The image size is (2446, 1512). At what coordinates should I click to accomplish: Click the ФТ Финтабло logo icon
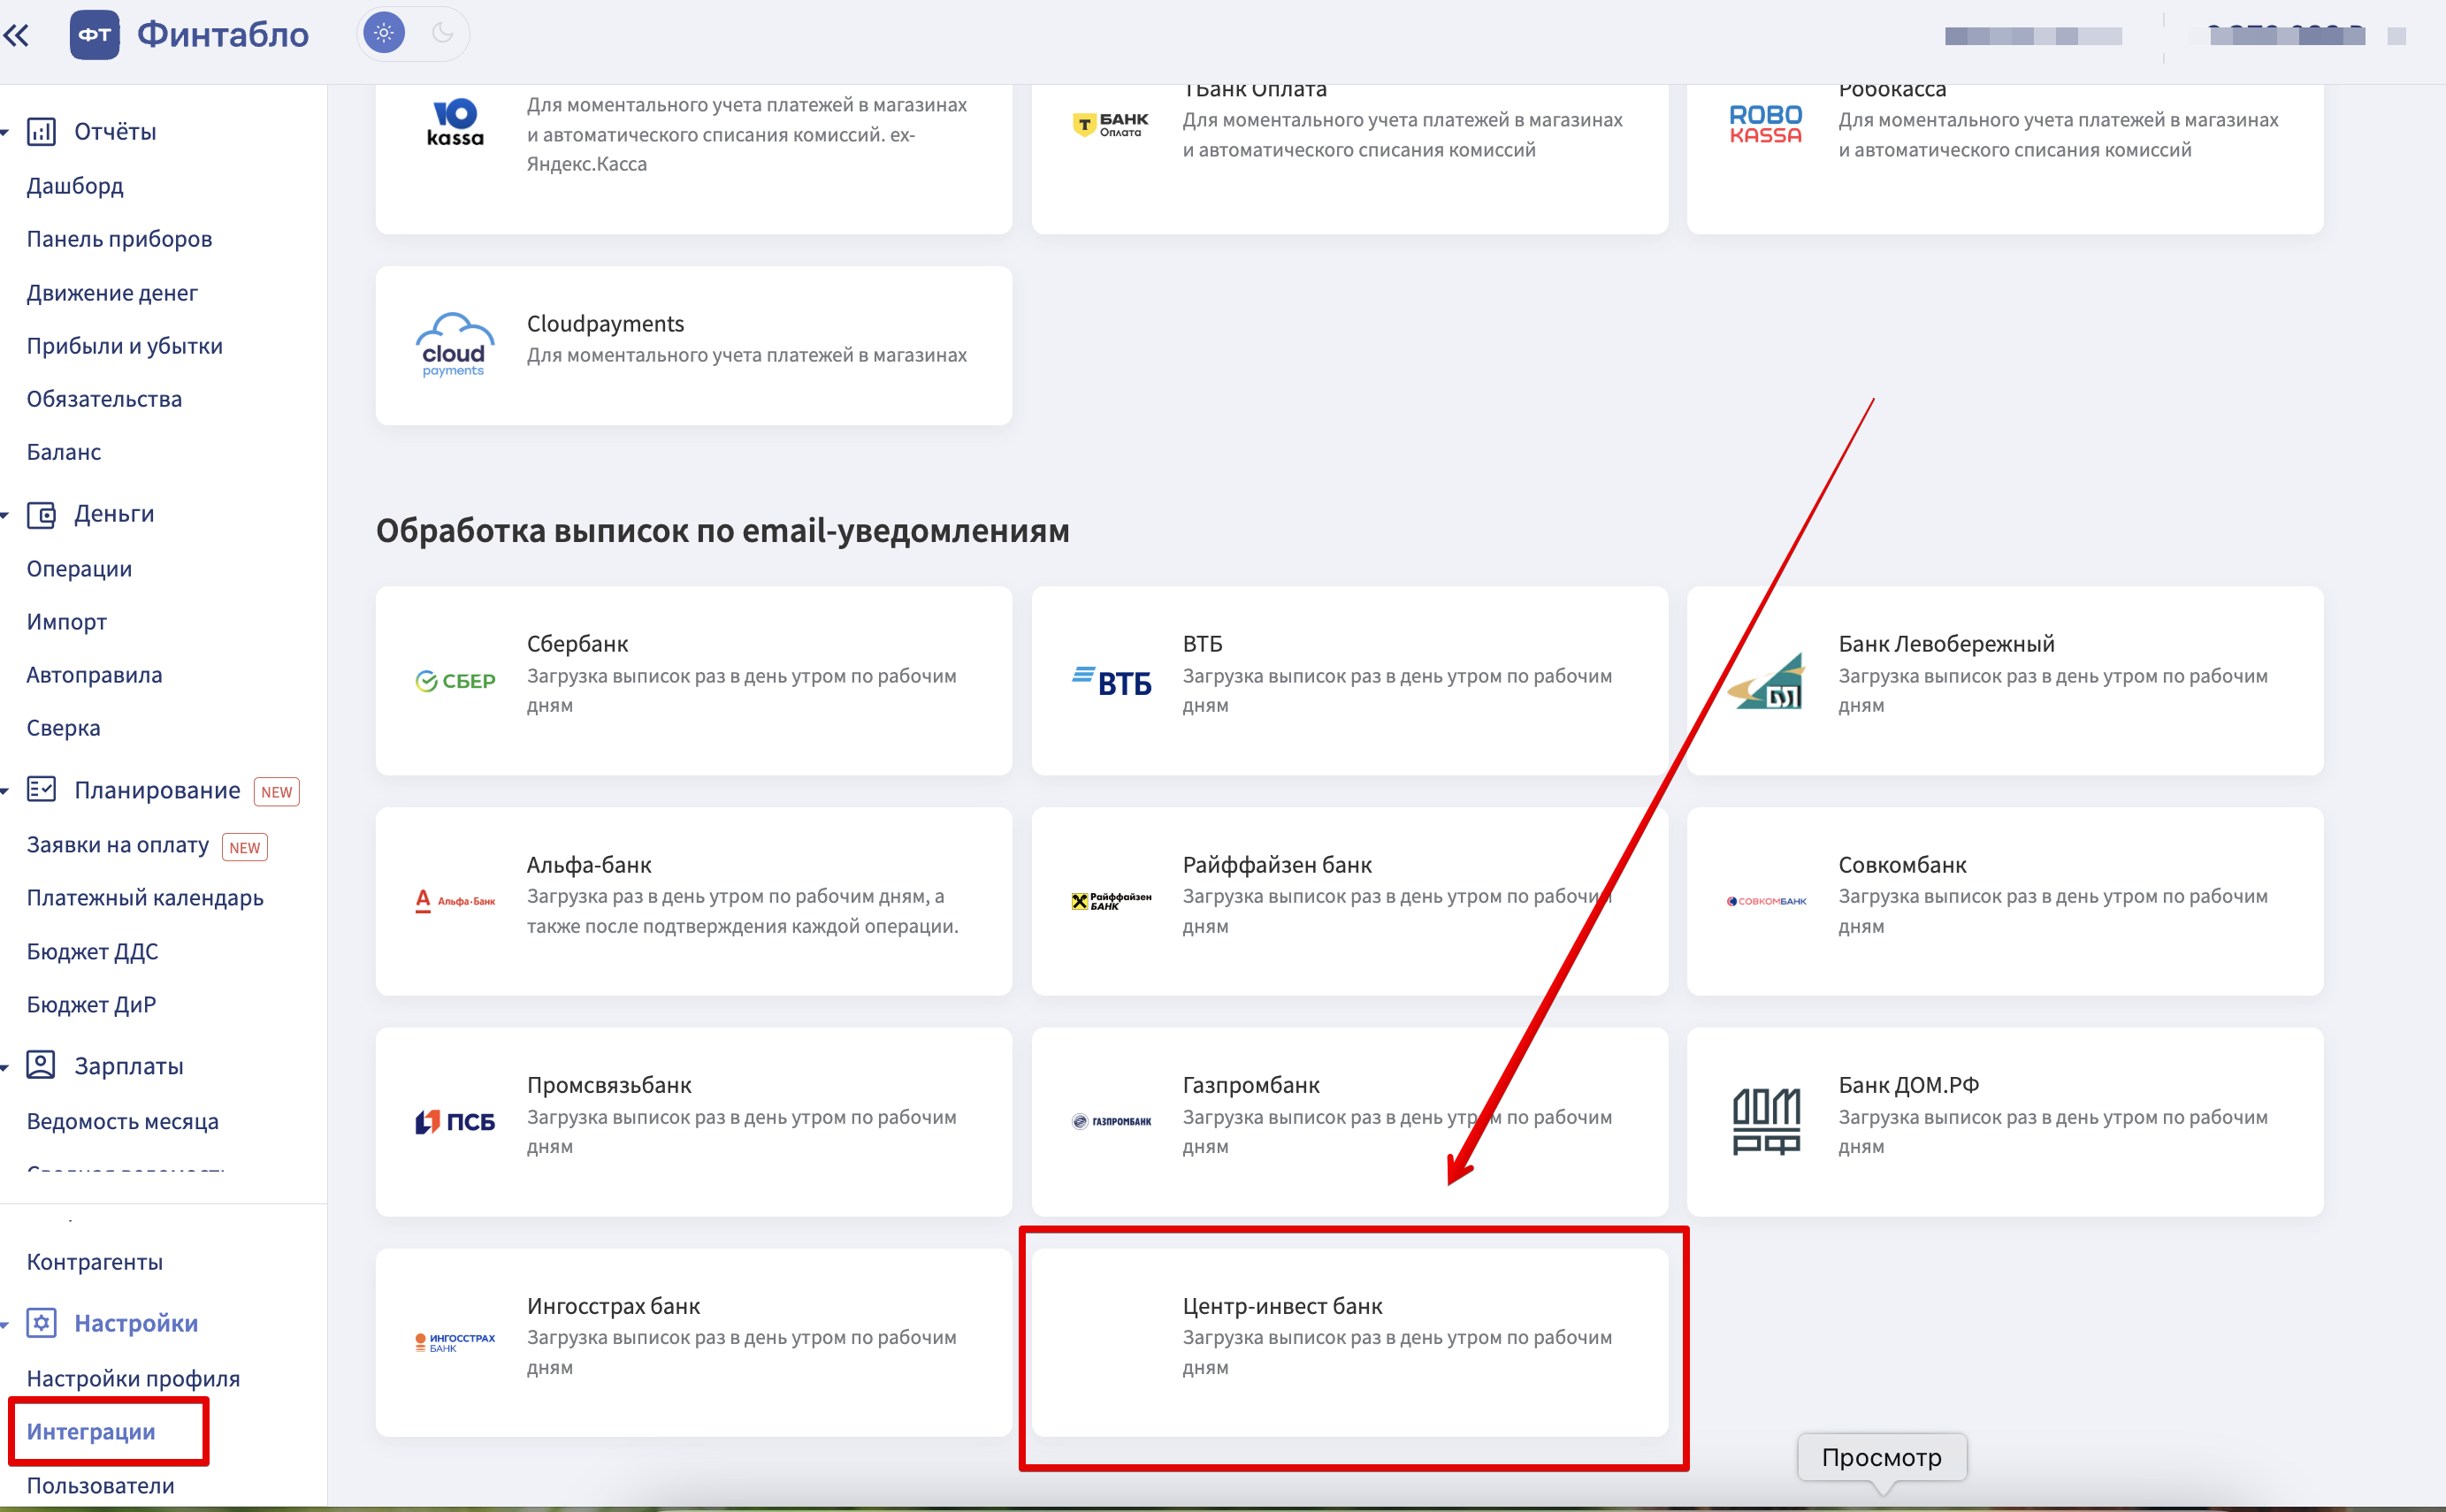click(x=95, y=35)
